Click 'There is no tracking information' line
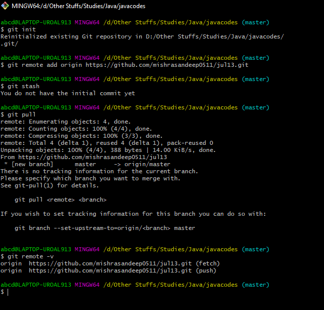Screen dimensions: 324x310 coord(99,171)
